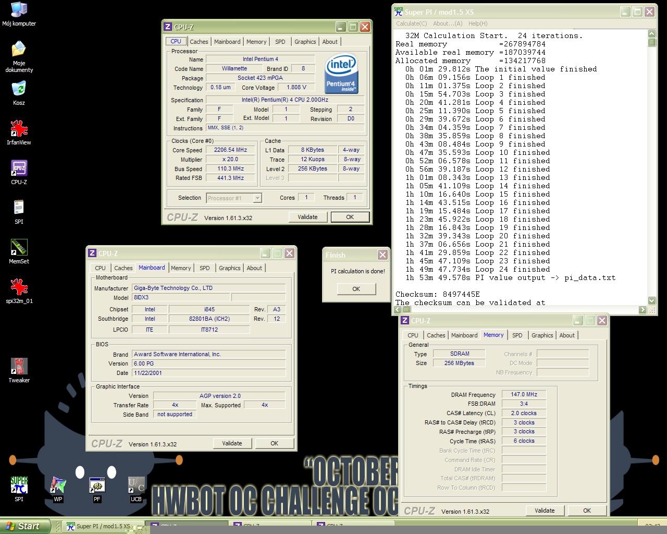Click OK in the CPU tab window

[350, 217]
